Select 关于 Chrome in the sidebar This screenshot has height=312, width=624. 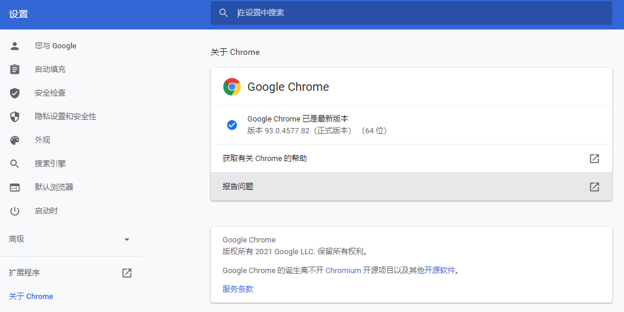tap(31, 297)
